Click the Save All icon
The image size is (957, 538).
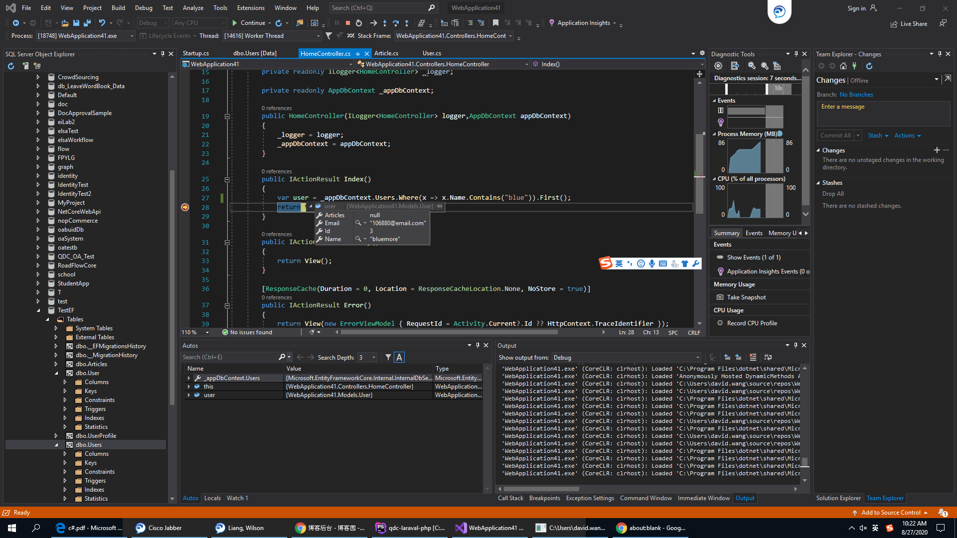(x=87, y=23)
